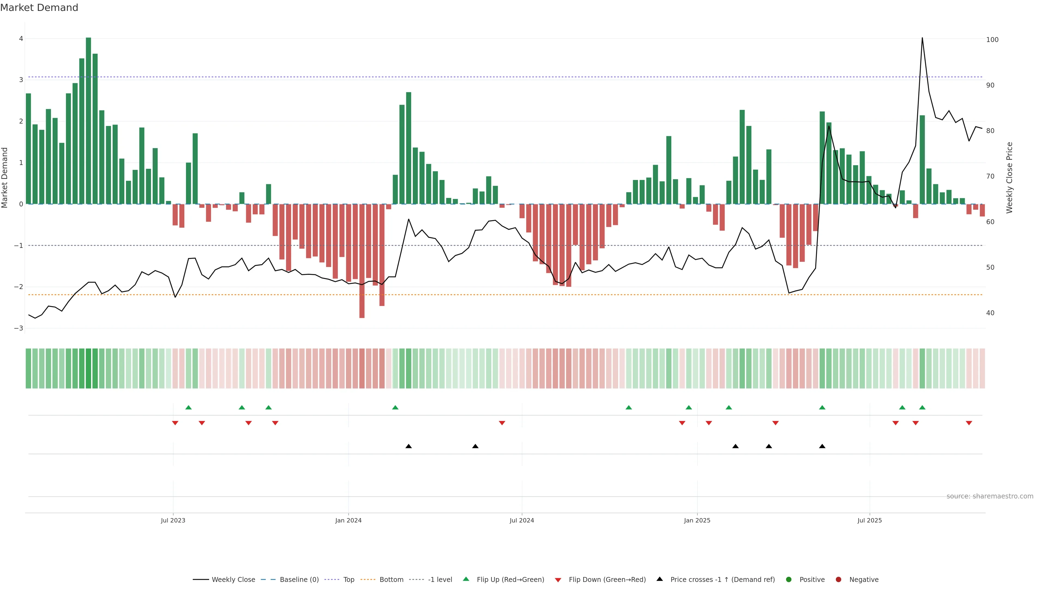
Task: Click first black price-cross marker after Jan 2024
Action: tap(408, 446)
